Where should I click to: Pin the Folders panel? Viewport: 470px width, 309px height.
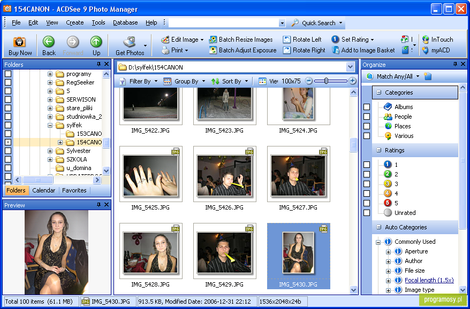98,64
